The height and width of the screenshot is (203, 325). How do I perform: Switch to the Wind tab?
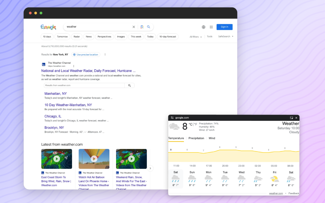click(212, 138)
